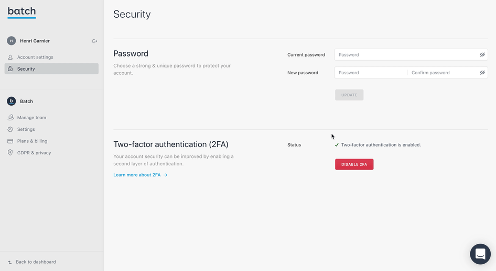496x271 pixels.
Task: Focus the Confirm password field
Action: [x=443, y=73]
